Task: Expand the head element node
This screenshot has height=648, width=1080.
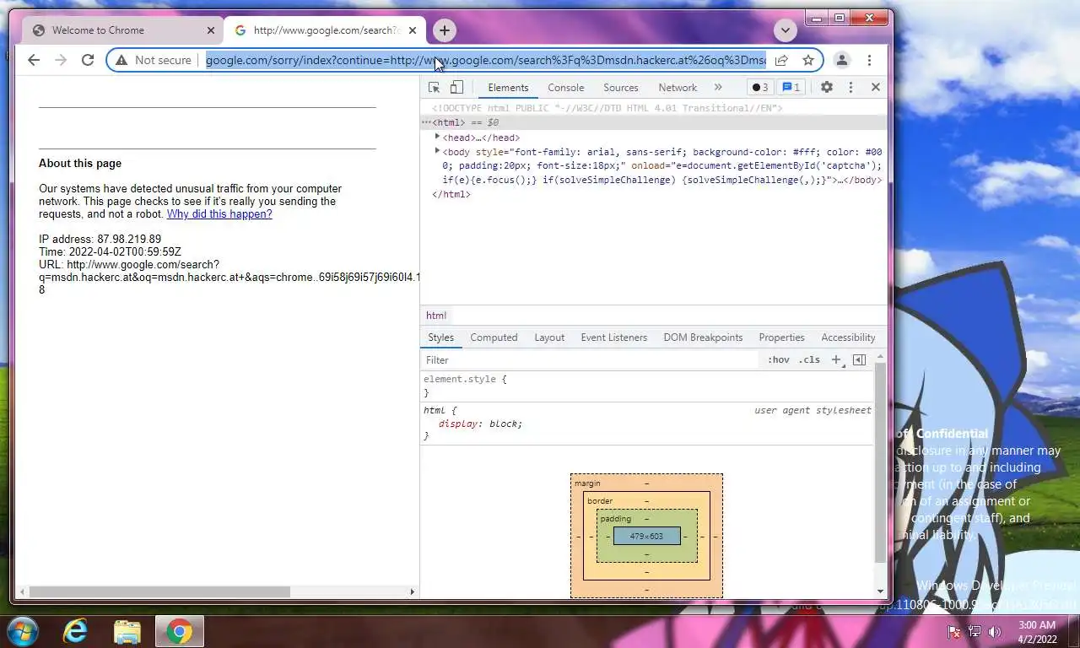Action: tap(437, 137)
